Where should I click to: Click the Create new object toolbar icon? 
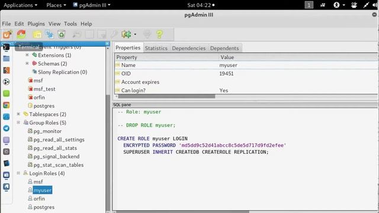click(49, 34)
